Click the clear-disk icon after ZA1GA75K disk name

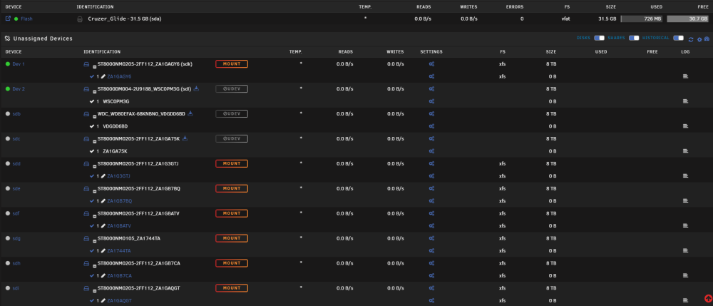pyautogui.click(x=185, y=138)
